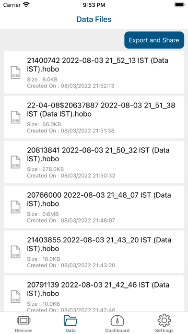Switch to the Dashboard tab
188x334 pixels.
pyautogui.click(x=117, y=323)
